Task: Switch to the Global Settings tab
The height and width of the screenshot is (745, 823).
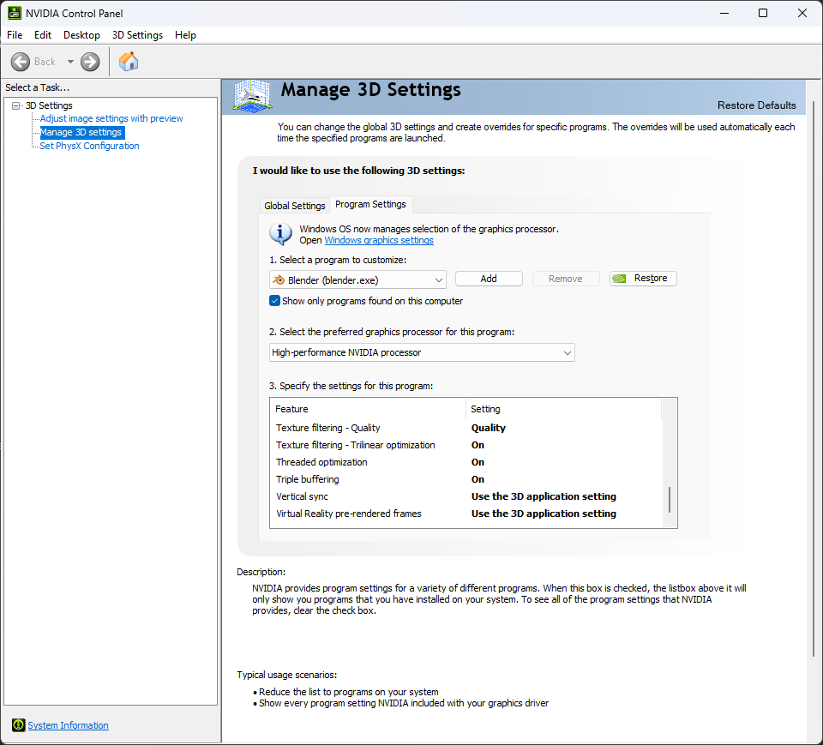Action: coord(294,206)
